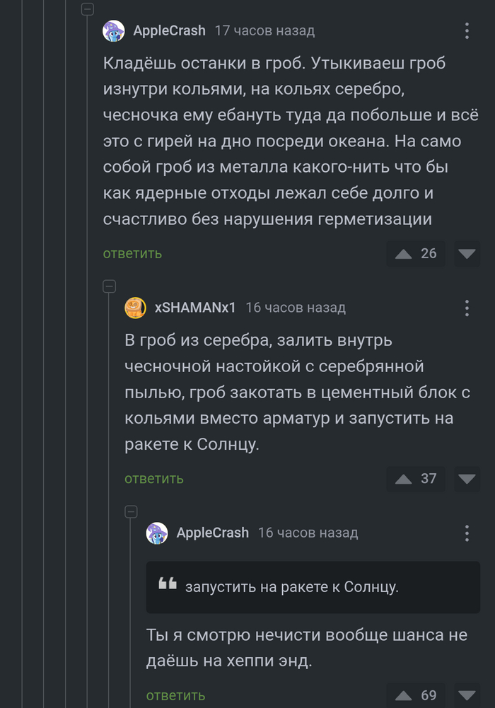Upvote xSHAMANx1's comment rated 37

[404, 479]
